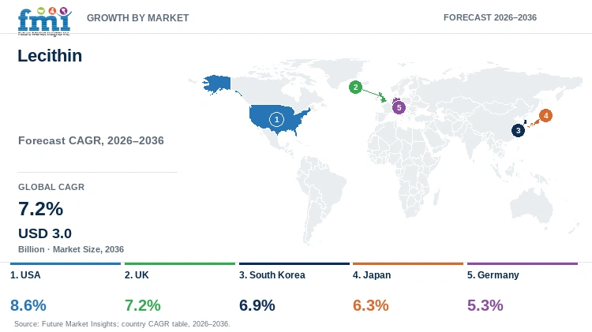Click the 'FORECAST 2026–2036' label

point(489,17)
